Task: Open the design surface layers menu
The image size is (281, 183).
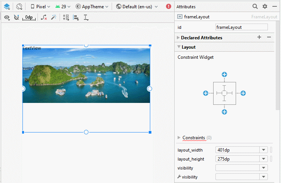Action: pos(7,7)
